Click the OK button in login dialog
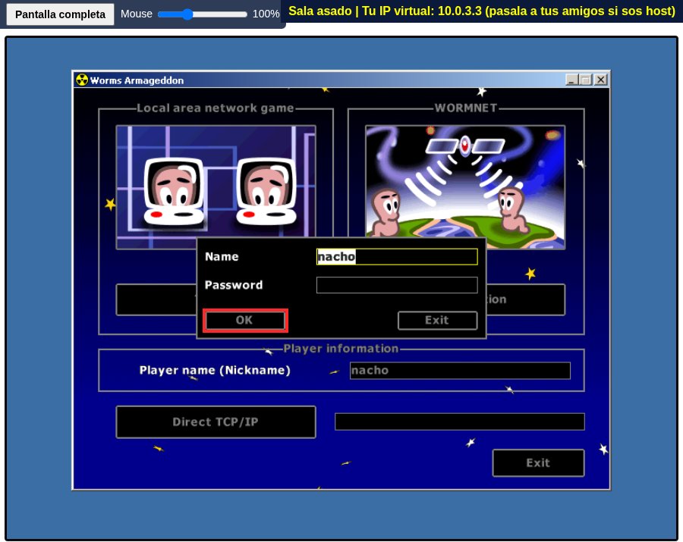Image resolution: width=683 pixels, height=542 pixels. (x=245, y=321)
